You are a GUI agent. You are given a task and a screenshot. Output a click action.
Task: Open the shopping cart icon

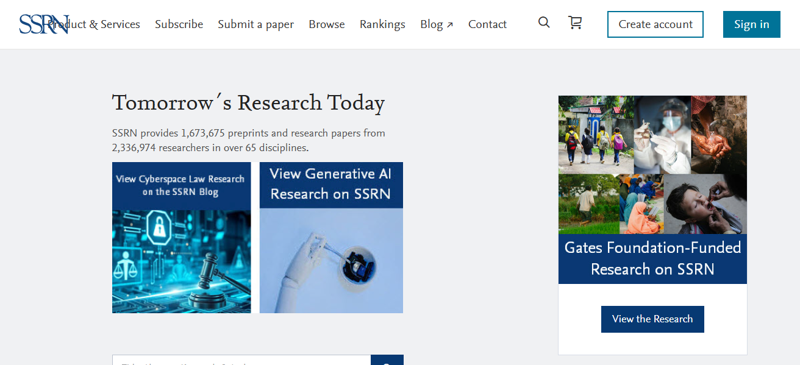[575, 23]
